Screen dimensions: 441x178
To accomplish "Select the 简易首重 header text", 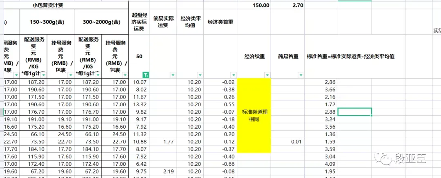I will (x=288, y=57).
